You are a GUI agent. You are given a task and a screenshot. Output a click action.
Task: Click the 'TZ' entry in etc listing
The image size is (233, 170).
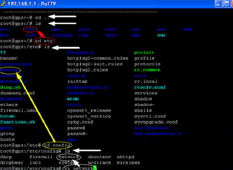point(3,53)
